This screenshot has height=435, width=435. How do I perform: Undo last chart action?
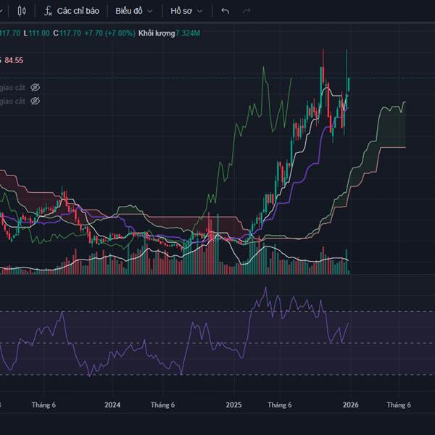(225, 11)
